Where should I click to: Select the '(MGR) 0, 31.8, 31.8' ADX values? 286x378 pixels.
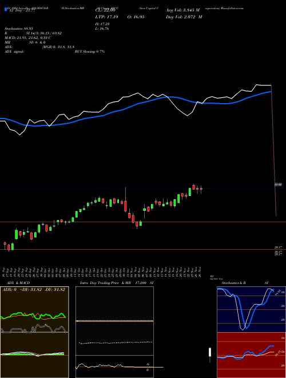pos(58,47)
